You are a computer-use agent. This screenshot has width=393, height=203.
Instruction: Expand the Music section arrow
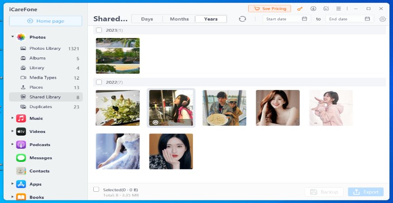tap(13, 118)
